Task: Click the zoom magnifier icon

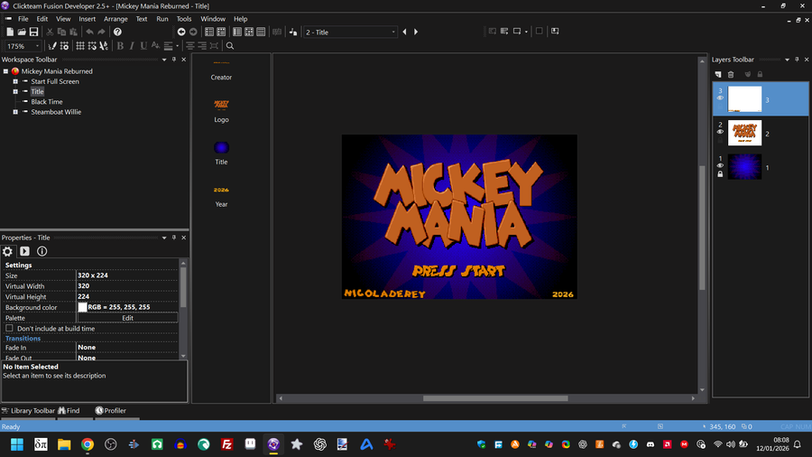Action: 230,46
